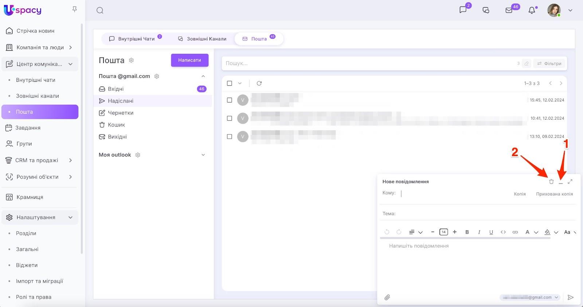Open mail envelope icon with badge 46
Viewport: 583px width, 307px height.
pos(509,10)
